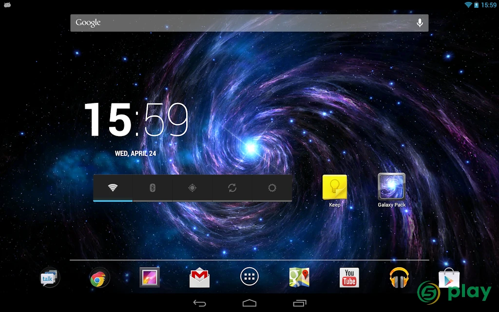This screenshot has width=499, height=312.
Task: Start voice search with the microphone
Action: (x=420, y=22)
